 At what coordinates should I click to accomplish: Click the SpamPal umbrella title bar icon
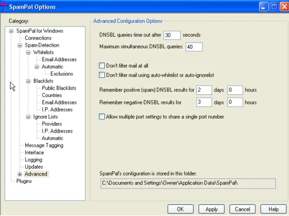pyautogui.click(x=4, y=6)
